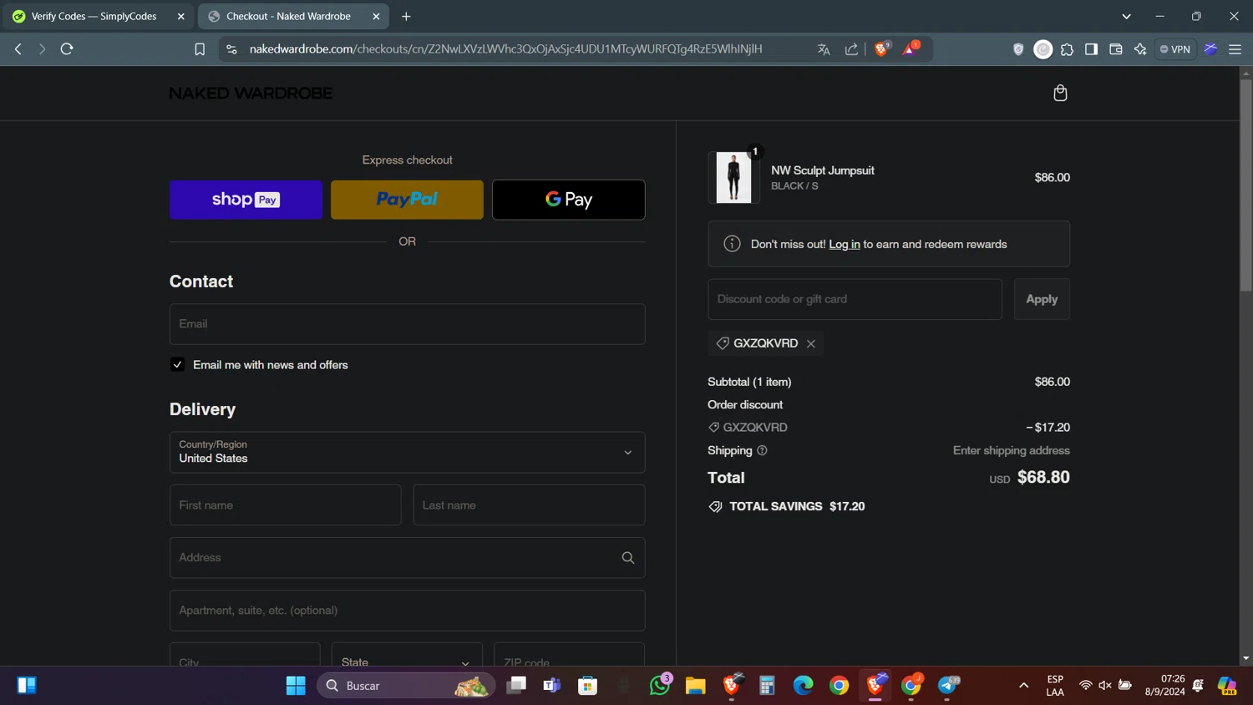Click the Apply discount button
The width and height of the screenshot is (1253, 705).
tap(1042, 299)
